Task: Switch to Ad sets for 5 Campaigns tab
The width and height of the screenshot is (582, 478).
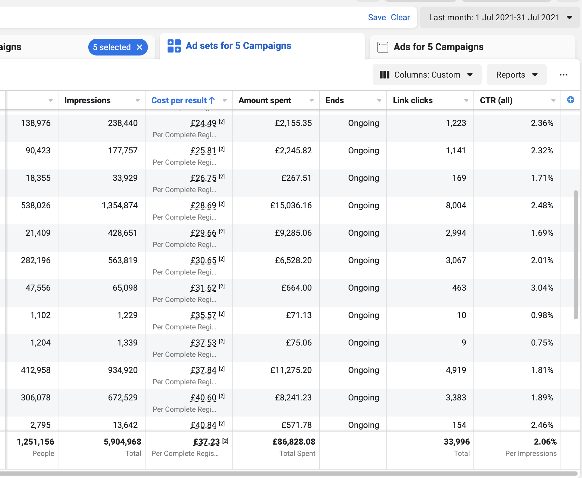Action: (238, 46)
